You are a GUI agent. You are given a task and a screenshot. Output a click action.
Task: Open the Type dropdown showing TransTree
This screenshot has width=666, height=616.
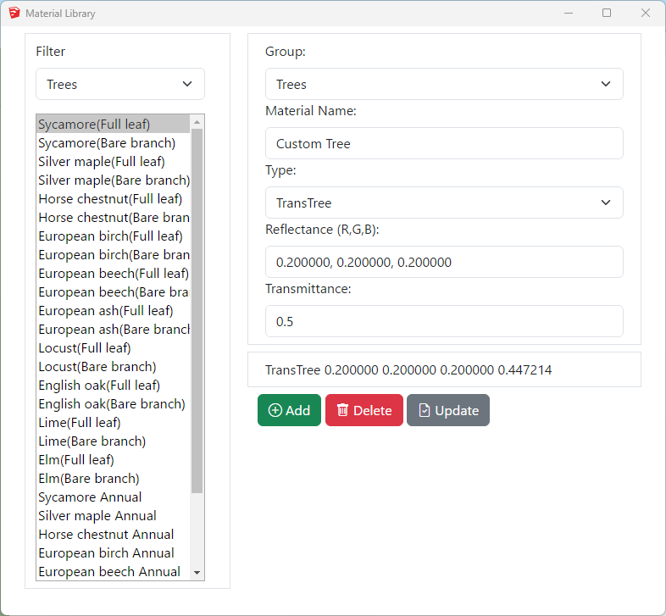tap(444, 203)
